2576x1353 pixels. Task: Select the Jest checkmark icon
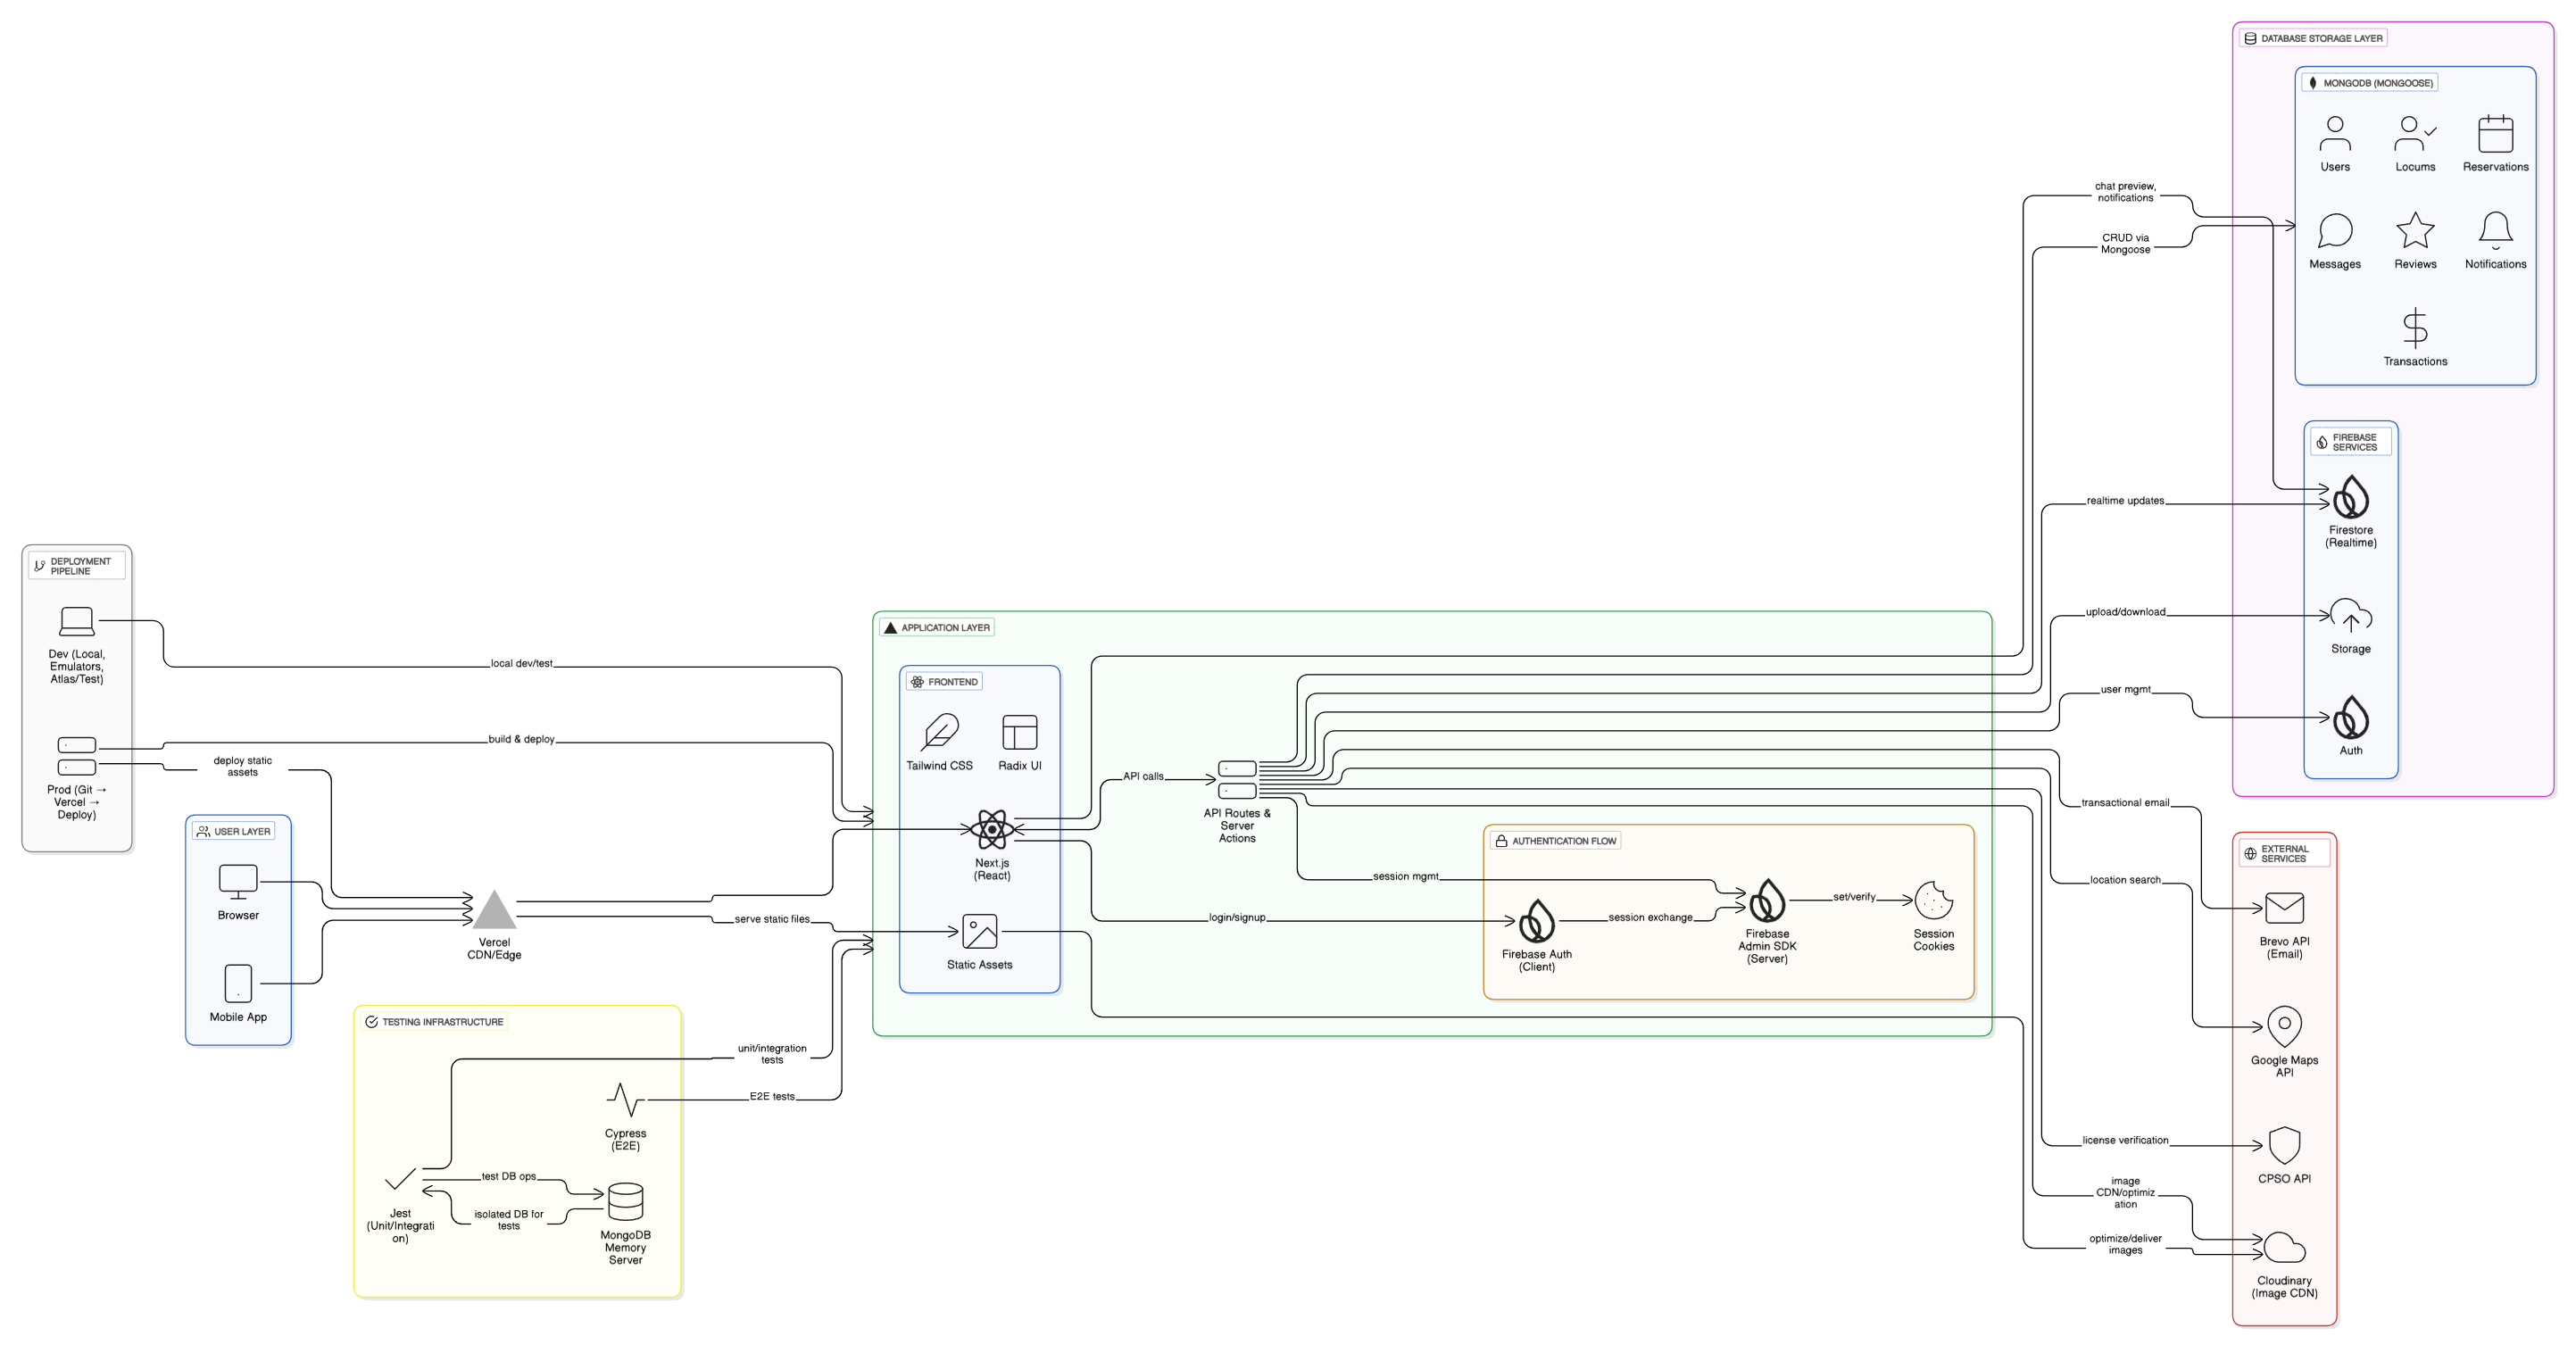point(399,1181)
